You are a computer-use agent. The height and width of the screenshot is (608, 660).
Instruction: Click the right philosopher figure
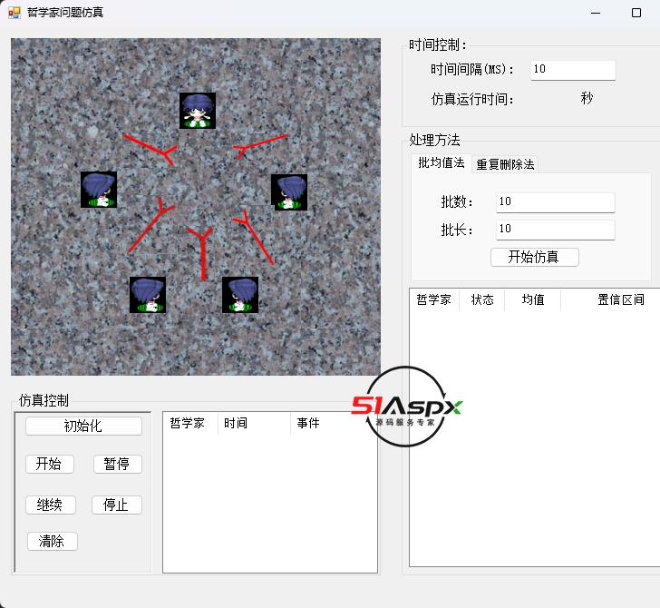[x=289, y=192]
